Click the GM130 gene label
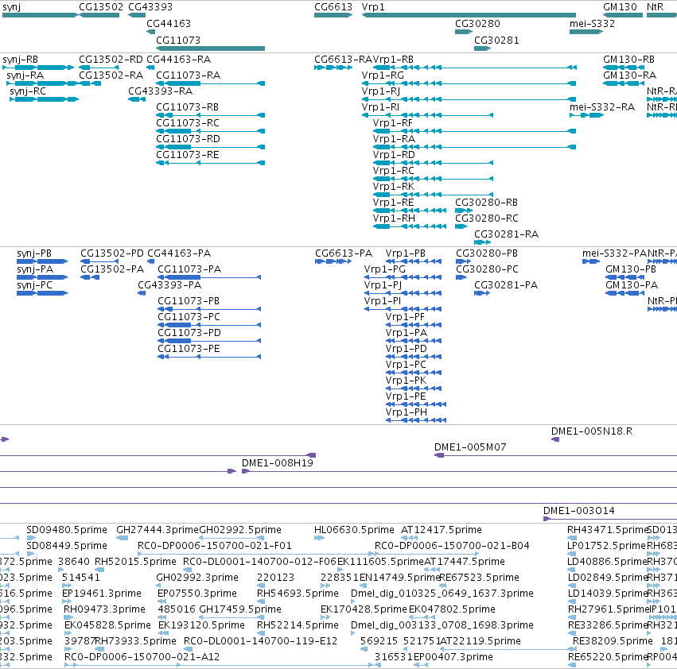Viewport: 677px width, 669px height. tap(620, 7)
